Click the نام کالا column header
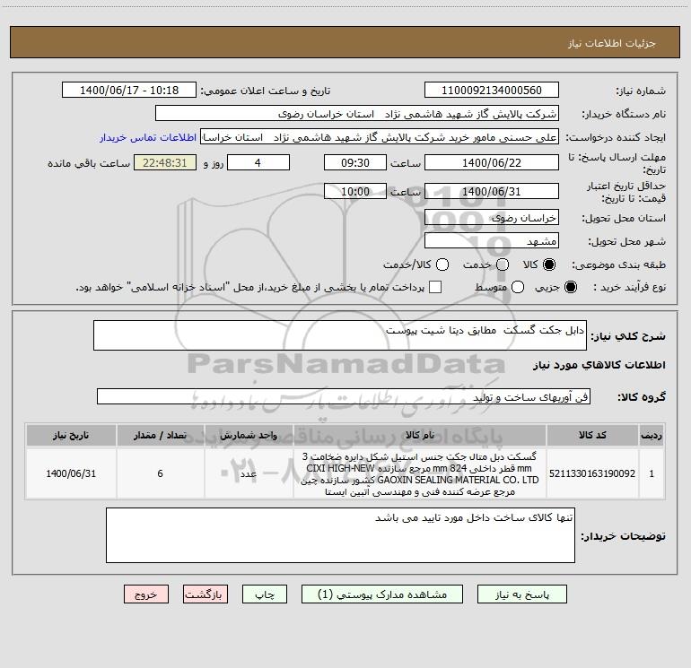The width and height of the screenshot is (691, 668). (420, 435)
